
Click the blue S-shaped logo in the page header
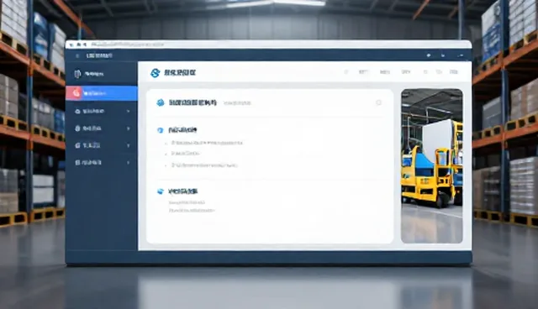pos(156,72)
